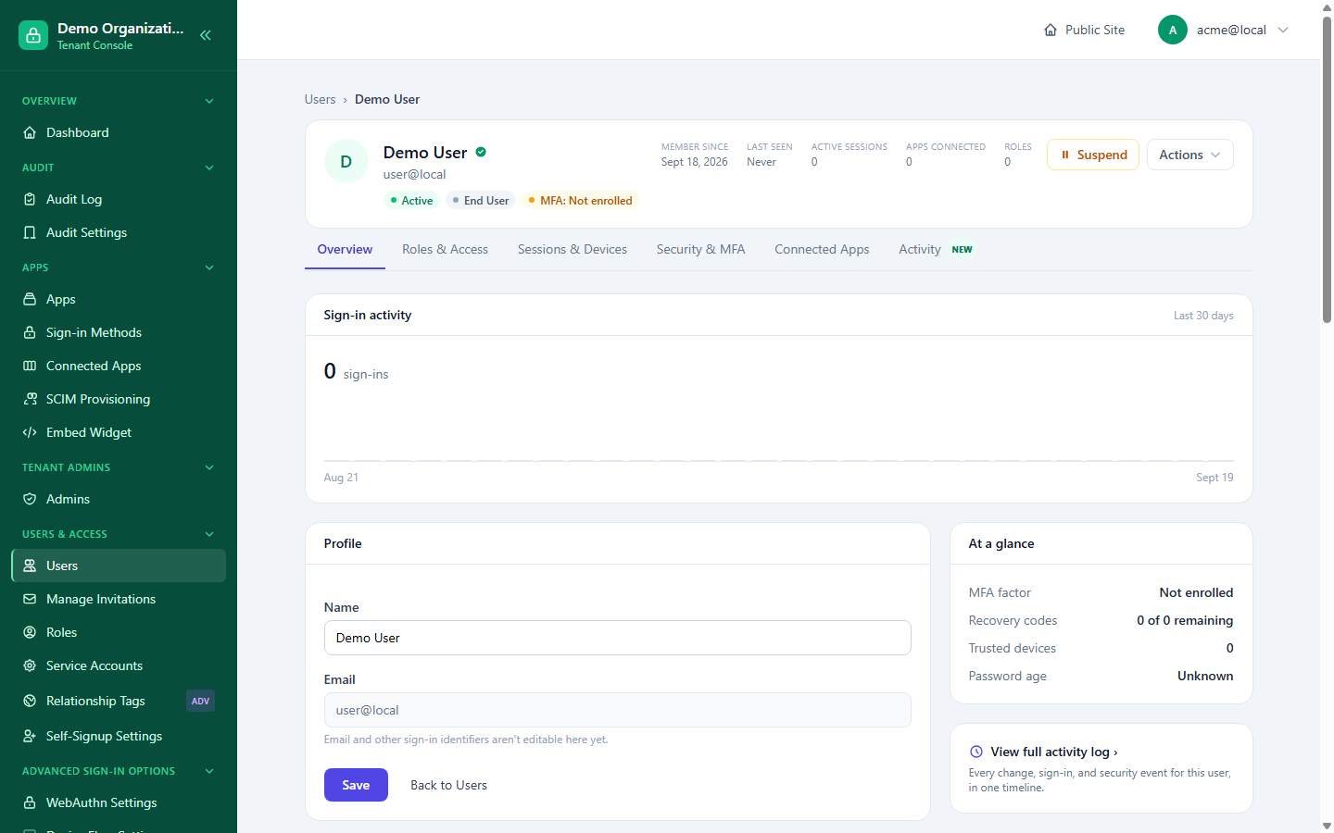The width and height of the screenshot is (1334, 833).
Task: Click the Admins shield icon
Action: tap(30, 499)
